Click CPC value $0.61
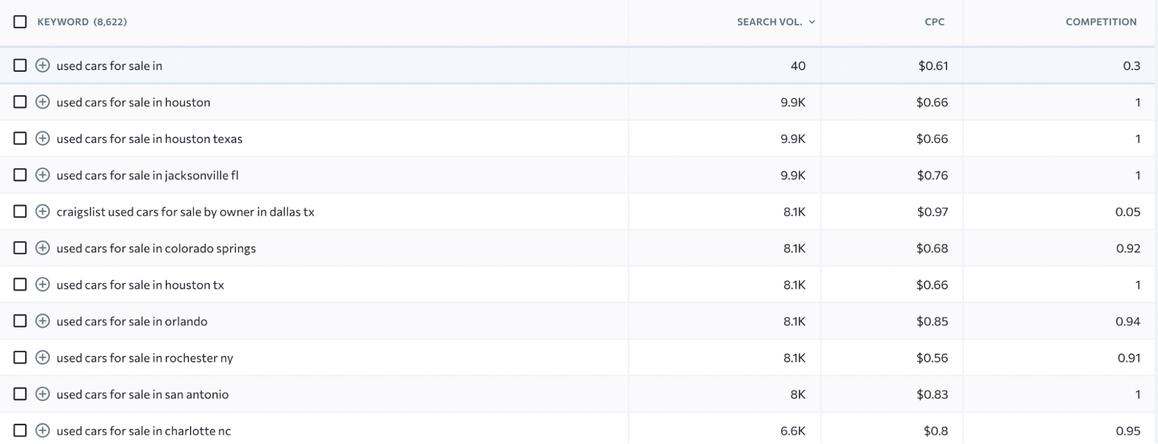The height and width of the screenshot is (444, 1158). 933,66
